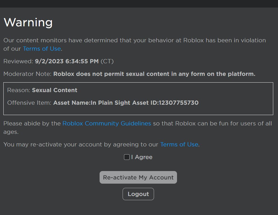Click the Asset ID:12307755730 text

166,103
